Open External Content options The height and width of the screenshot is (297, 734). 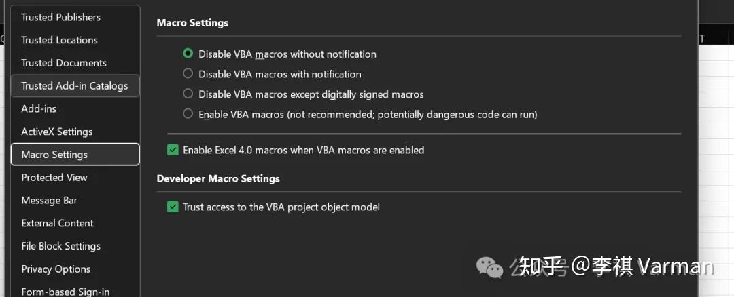pyautogui.click(x=57, y=223)
